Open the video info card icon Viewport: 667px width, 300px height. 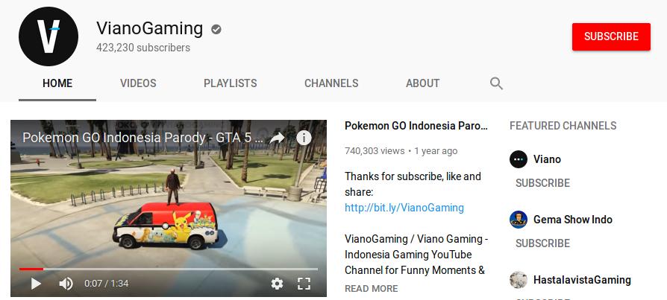click(x=304, y=138)
